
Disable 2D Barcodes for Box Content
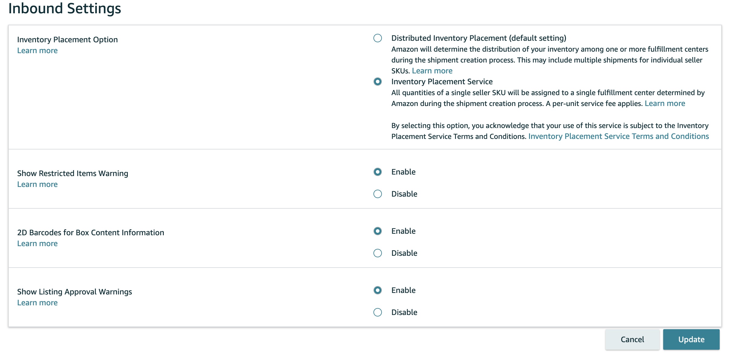[377, 253]
